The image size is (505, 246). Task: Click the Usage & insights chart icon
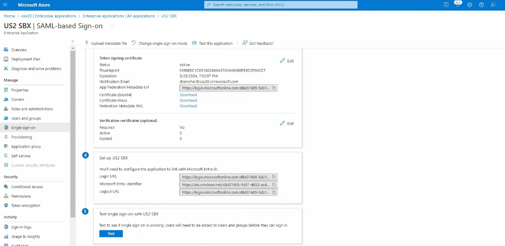coord(6,236)
